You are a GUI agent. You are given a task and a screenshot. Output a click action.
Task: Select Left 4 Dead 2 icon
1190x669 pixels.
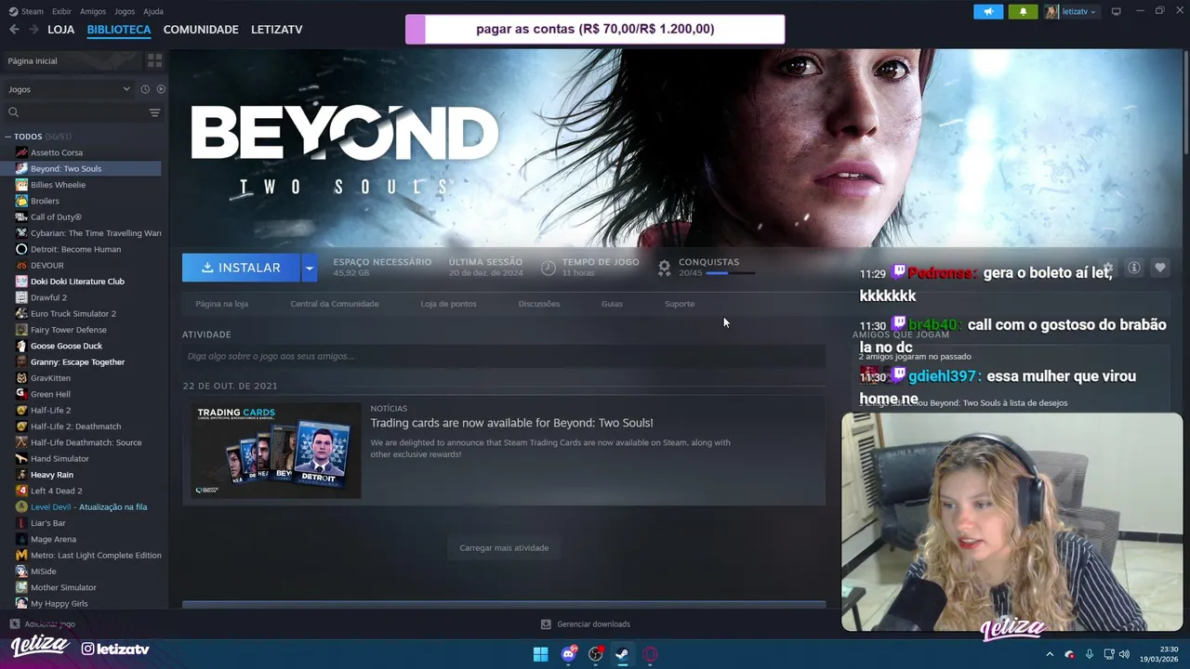coord(21,491)
